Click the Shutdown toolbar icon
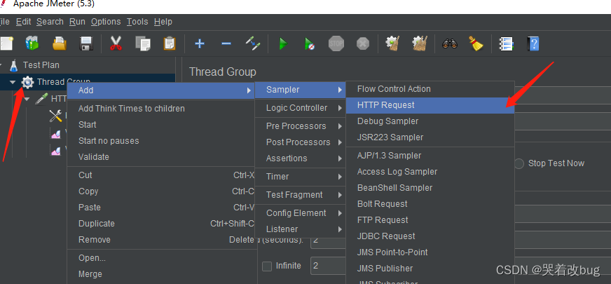611x284 pixels. 363,43
